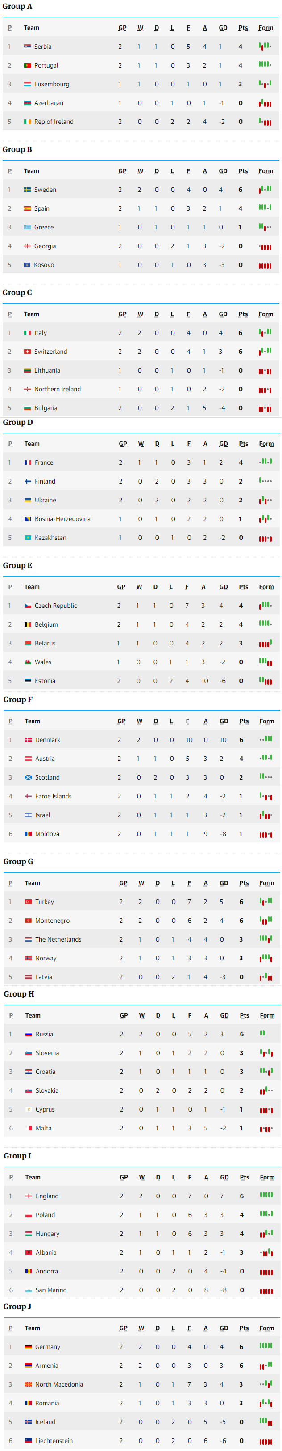Click the Form column header in Group D

coord(266,444)
